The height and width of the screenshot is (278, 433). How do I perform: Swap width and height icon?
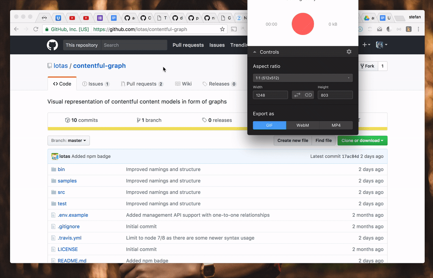297,95
